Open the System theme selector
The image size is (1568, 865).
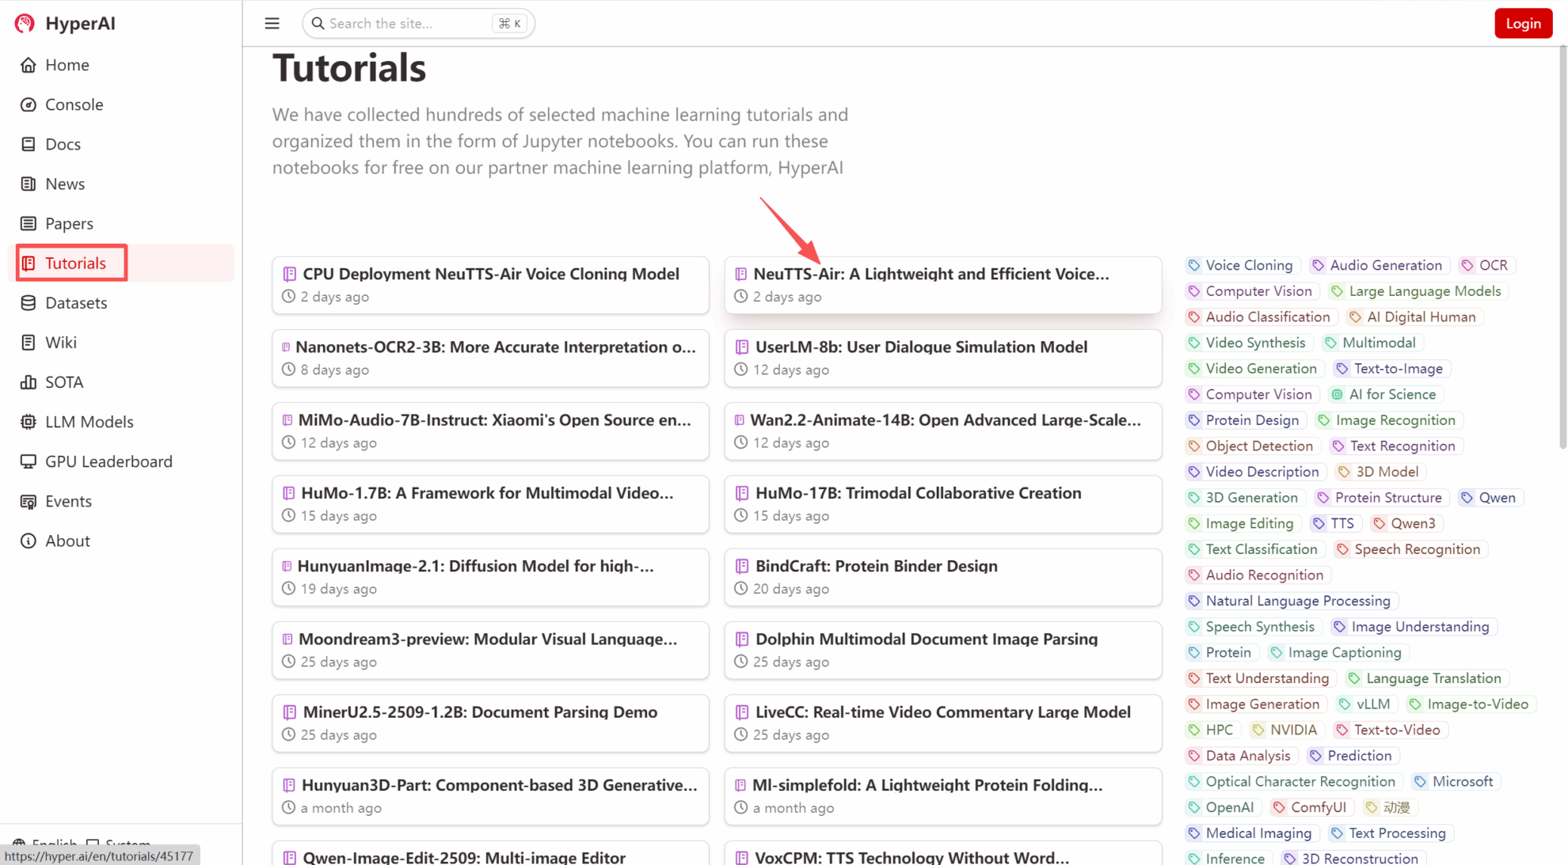(119, 842)
